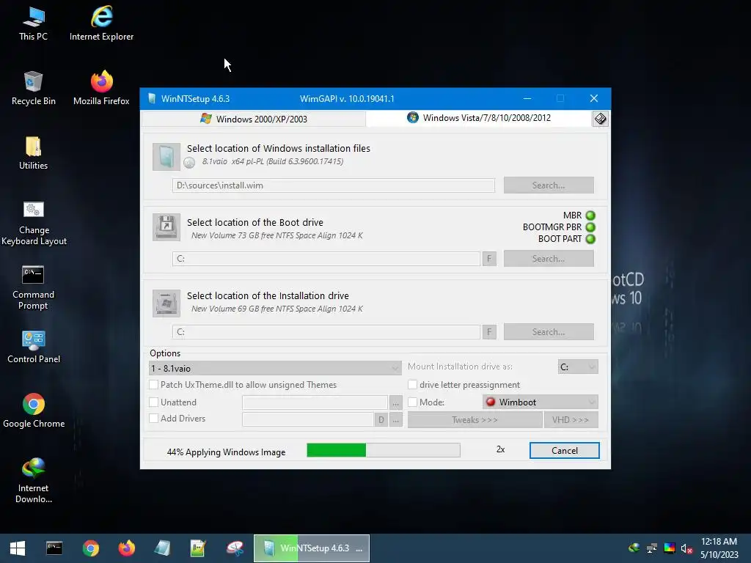751x563 pixels.
Task: Open the Recycle Bin icon
Action: pos(33,89)
